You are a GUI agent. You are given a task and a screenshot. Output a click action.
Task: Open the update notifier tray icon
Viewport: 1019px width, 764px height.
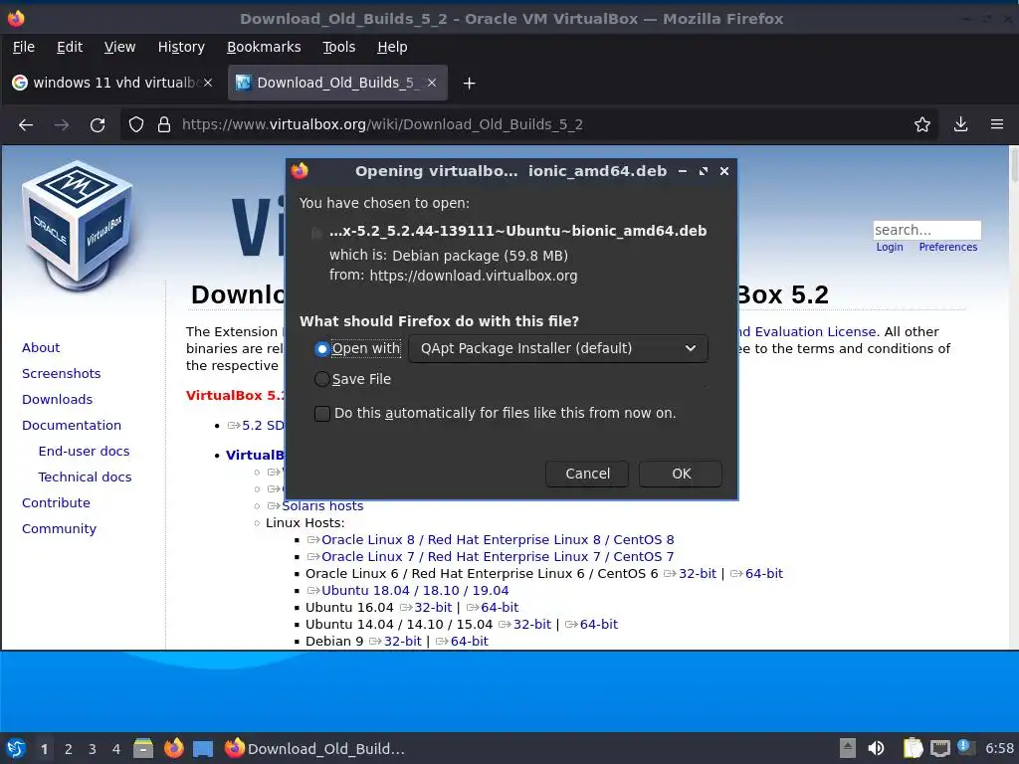(965, 748)
